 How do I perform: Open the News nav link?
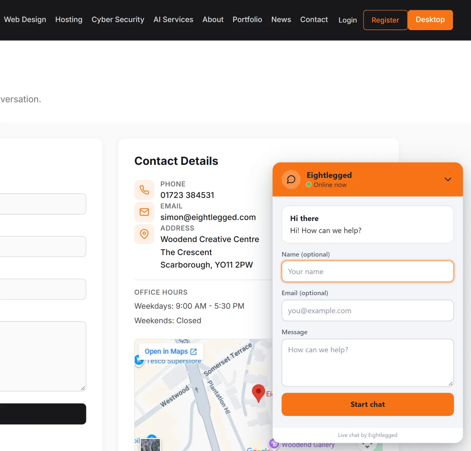pyautogui.click(x=281, y=20)
